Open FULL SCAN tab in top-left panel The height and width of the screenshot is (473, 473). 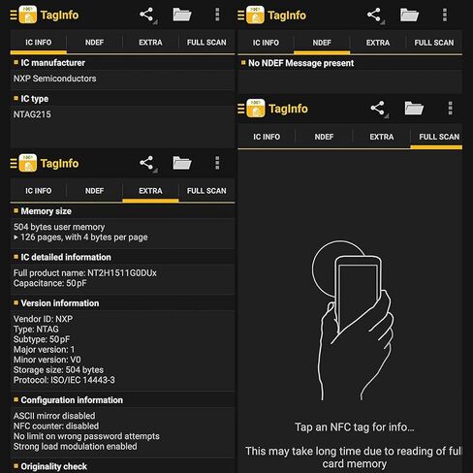pyautogui.click(x=206, y=43)
